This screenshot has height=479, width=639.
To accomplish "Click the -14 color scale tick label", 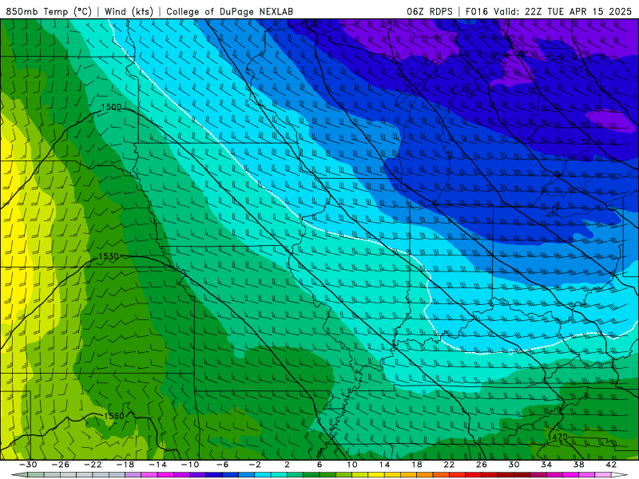I will [157, 465].
